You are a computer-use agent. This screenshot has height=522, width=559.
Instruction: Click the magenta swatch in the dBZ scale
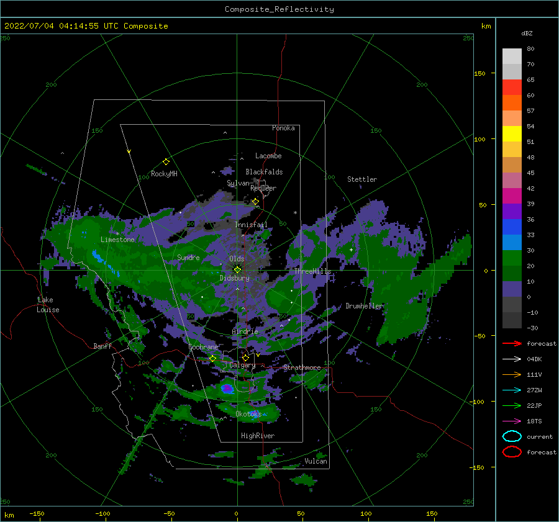click(512, 196)
